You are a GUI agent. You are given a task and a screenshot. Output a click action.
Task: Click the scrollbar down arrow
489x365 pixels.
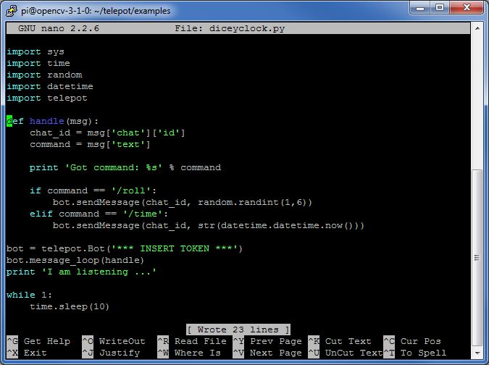pyautogui.click(x=477, y=353)
